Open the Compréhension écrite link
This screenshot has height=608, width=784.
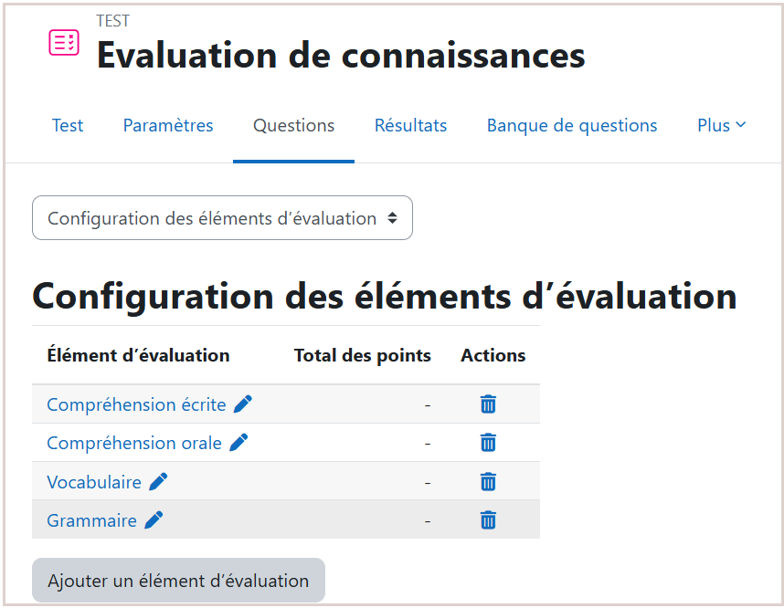tap(136, 404)
